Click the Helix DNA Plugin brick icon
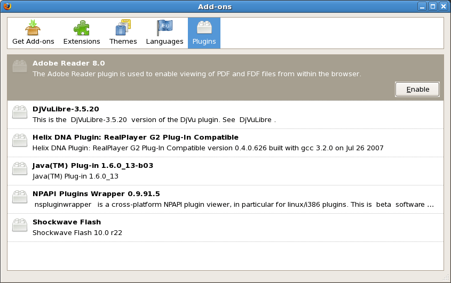Screen dimensions: 451x283 (x=20, y=140)
